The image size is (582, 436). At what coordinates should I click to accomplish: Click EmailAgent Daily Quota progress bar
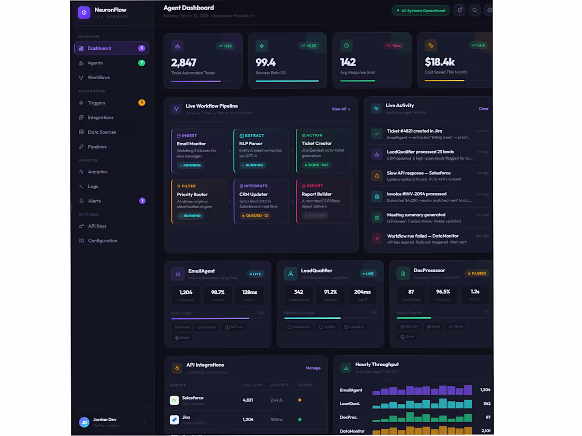[218, 318]
